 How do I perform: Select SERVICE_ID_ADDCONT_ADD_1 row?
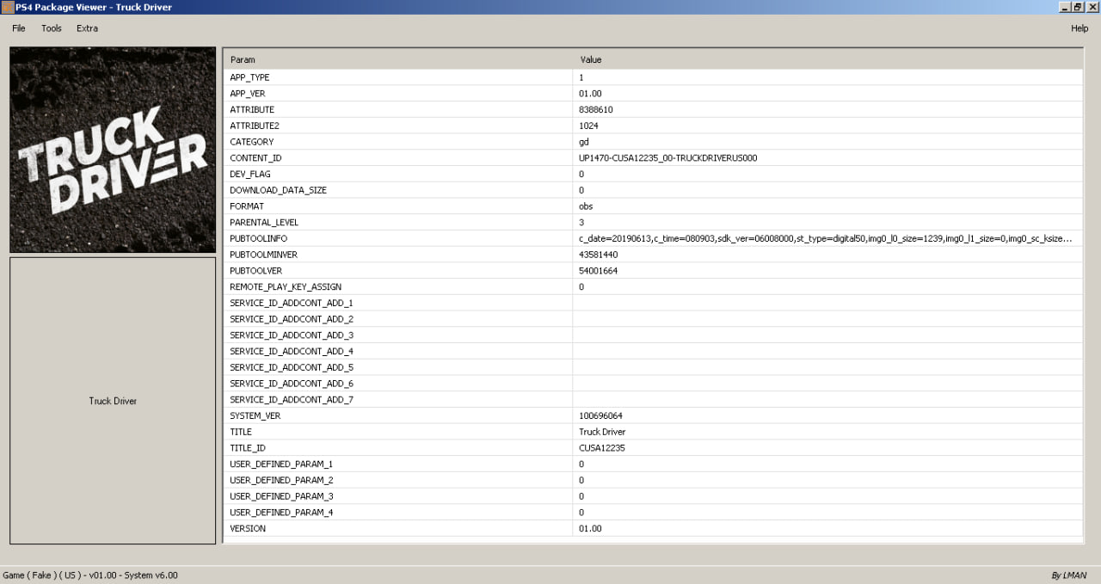pos(654,304)
